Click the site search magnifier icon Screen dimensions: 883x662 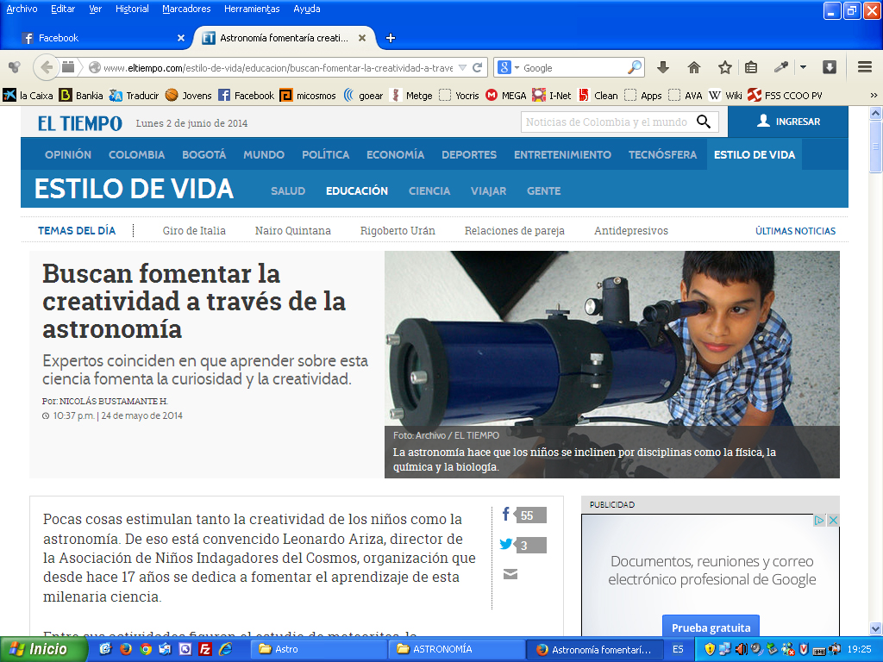[705, 122]
